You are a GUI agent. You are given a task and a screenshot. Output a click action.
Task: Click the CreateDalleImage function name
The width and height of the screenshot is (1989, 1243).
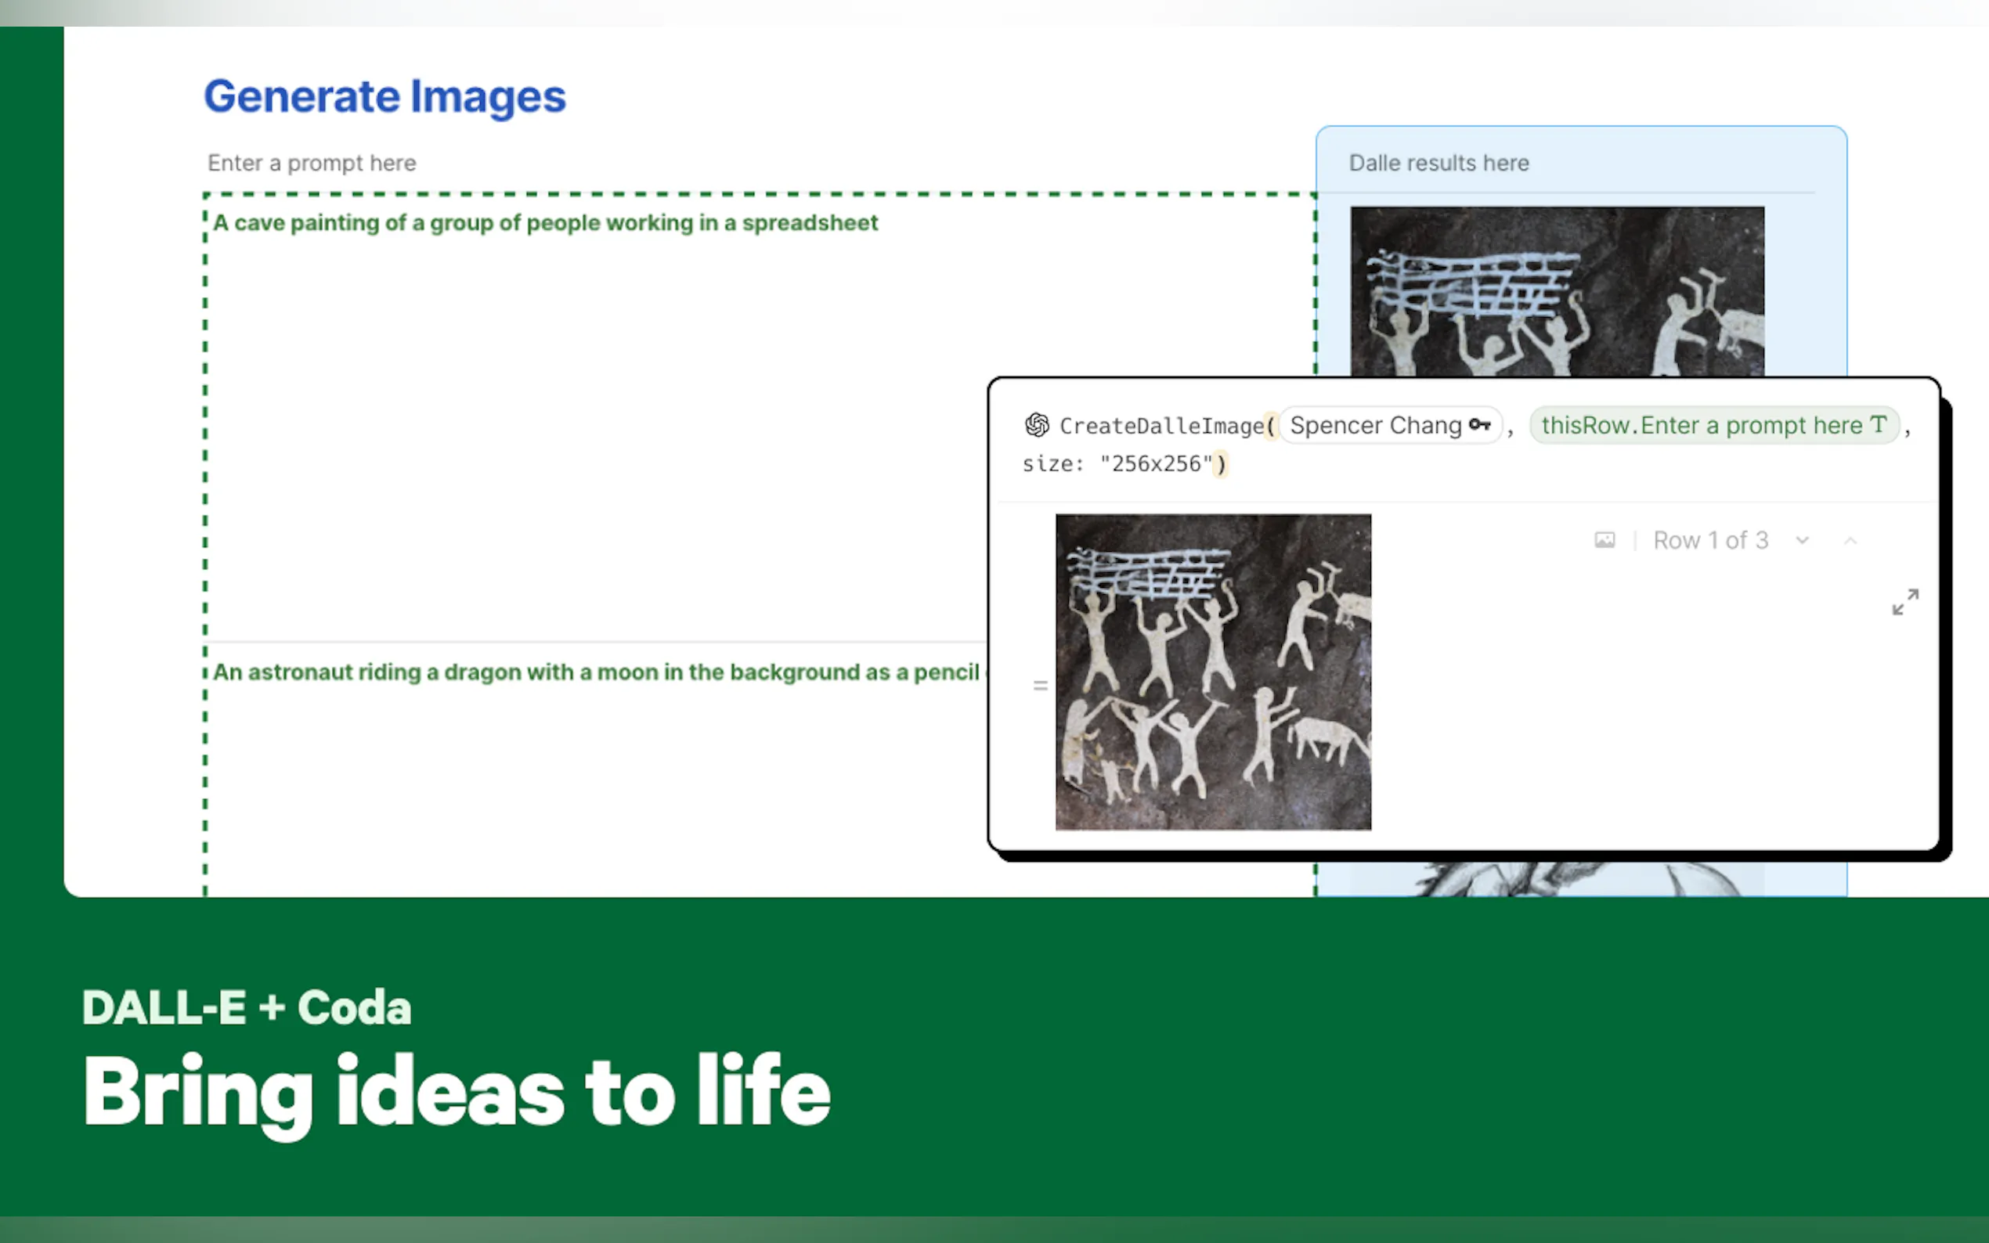tap(1161, 426)
